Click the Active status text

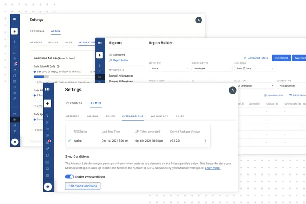tap(78, 141)
